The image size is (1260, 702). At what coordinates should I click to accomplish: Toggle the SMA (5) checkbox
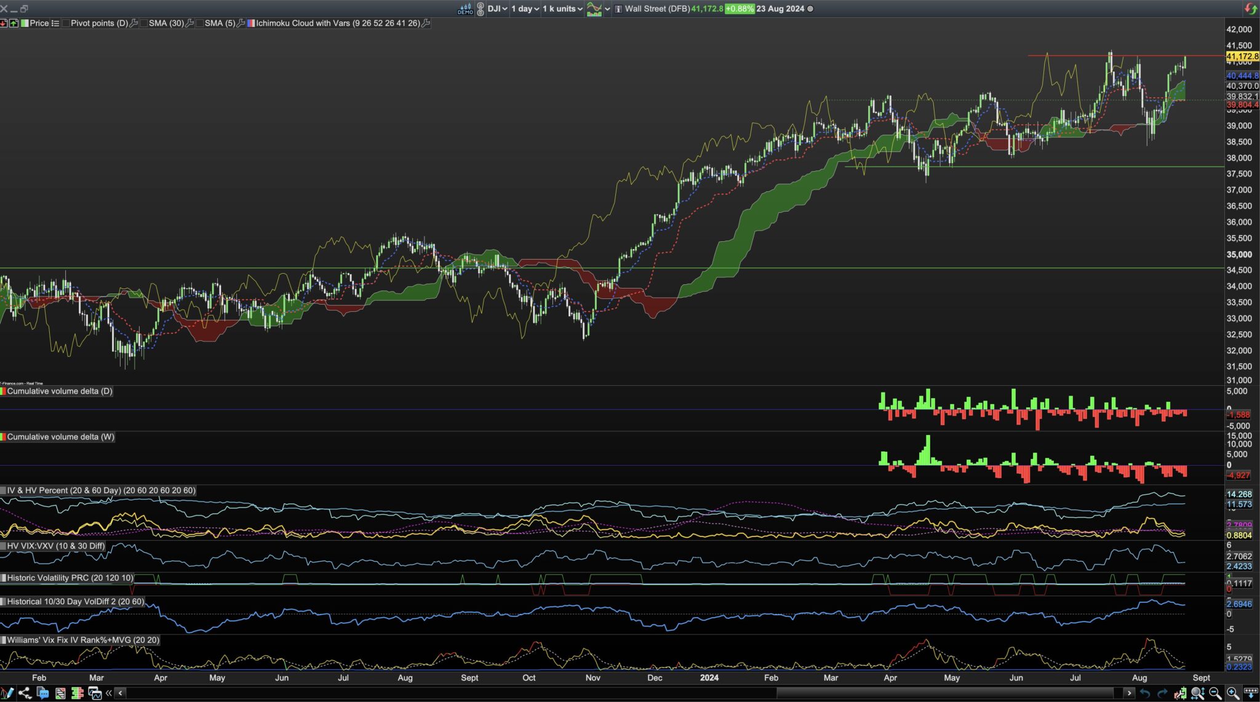200,23
